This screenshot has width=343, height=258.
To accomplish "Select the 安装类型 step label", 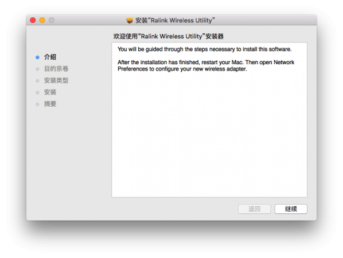I will (x=56, y=80).
